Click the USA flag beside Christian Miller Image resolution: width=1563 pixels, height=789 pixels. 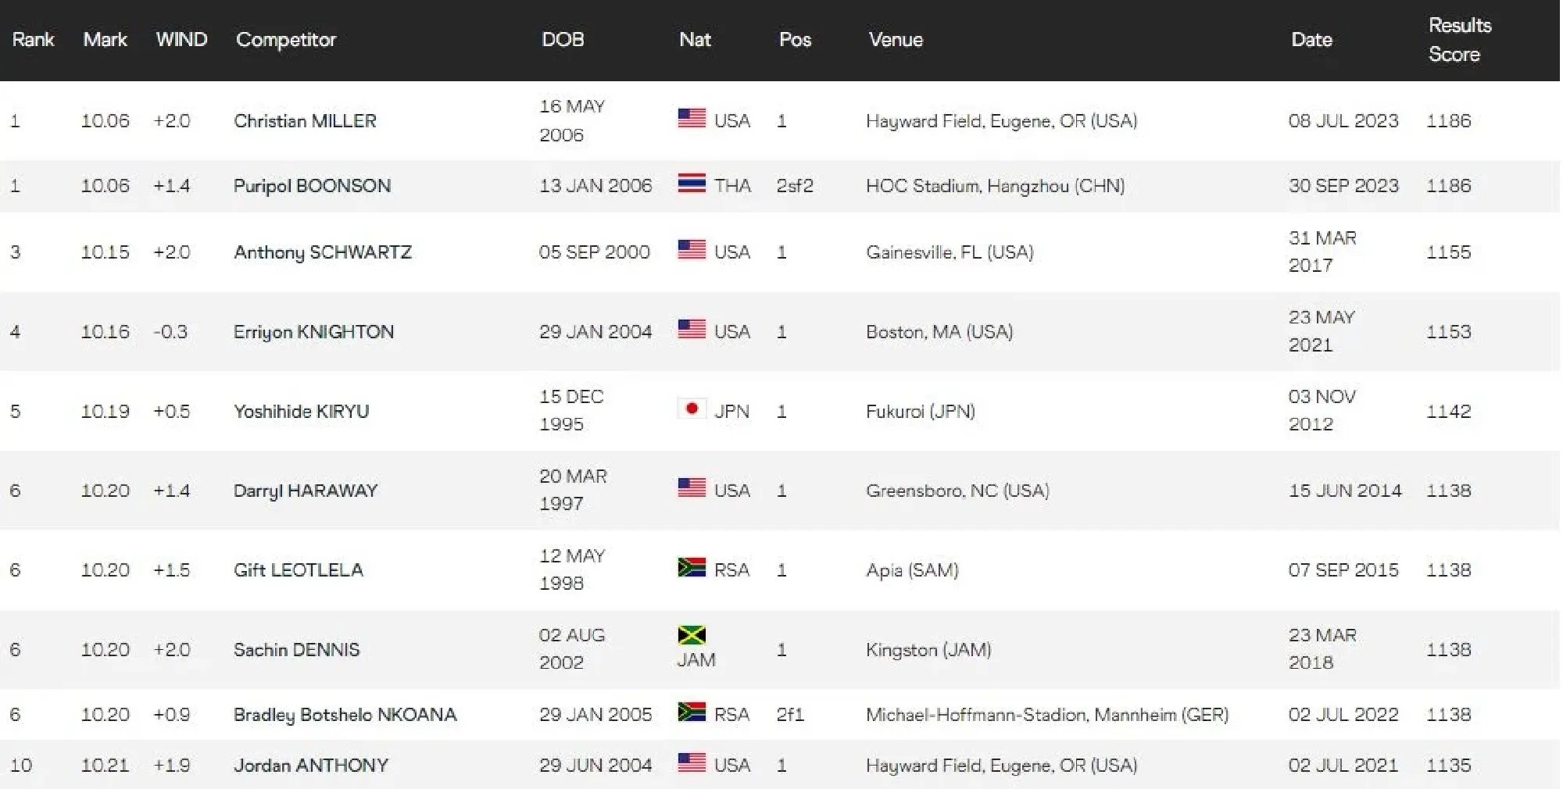[692, 119]
